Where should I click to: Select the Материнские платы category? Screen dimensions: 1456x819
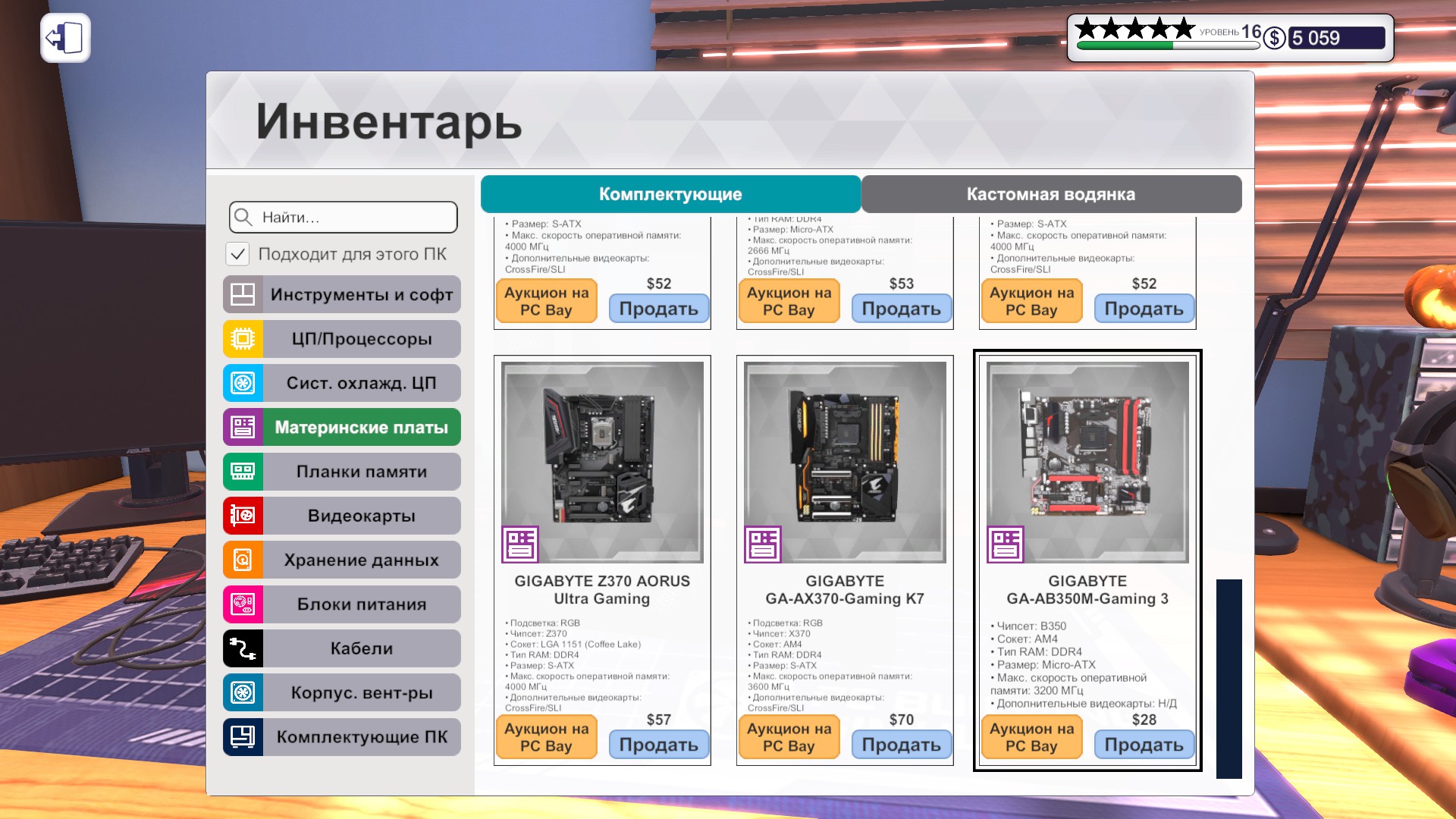[x=361, y=428]
